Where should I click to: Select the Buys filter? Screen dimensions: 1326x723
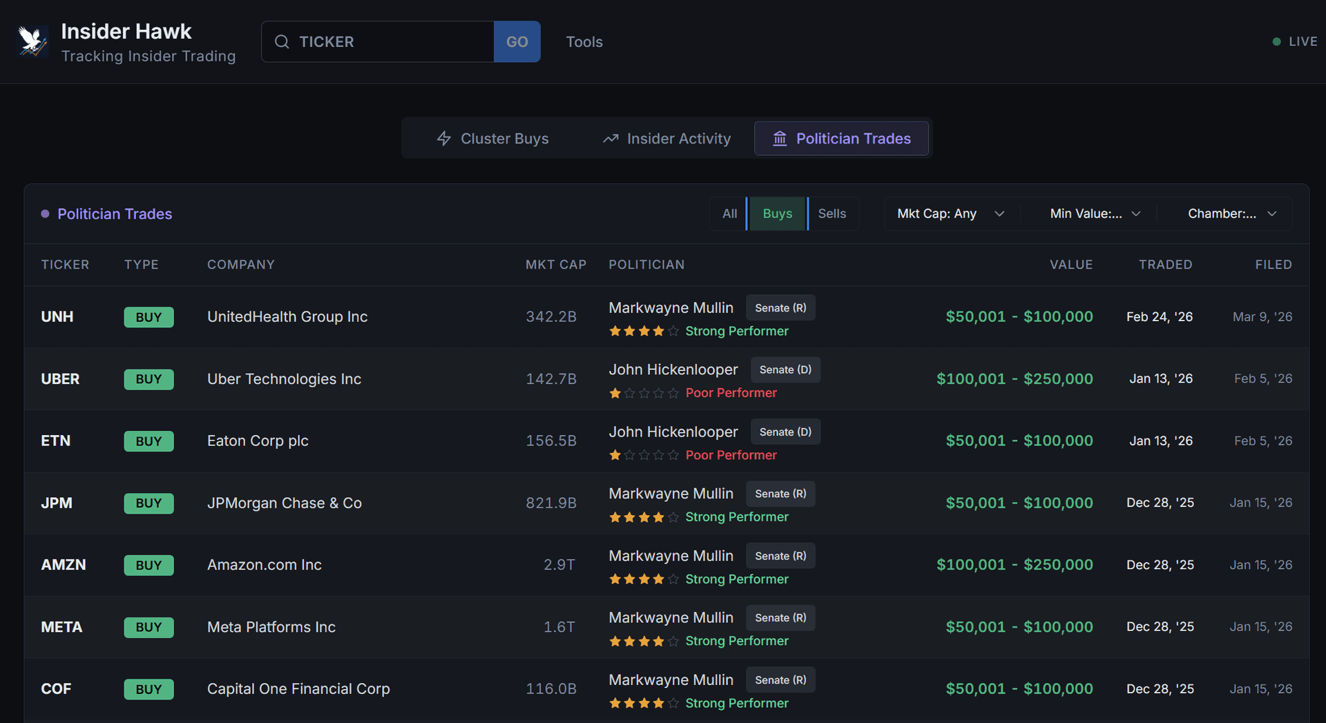click(x=778, y=213)
